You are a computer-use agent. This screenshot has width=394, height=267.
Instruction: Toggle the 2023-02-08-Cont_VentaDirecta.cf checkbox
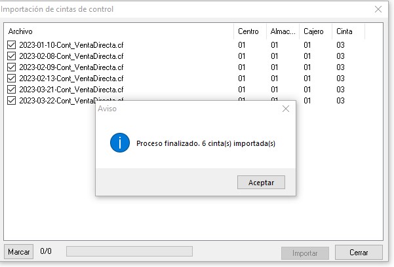tap(12, 56)
